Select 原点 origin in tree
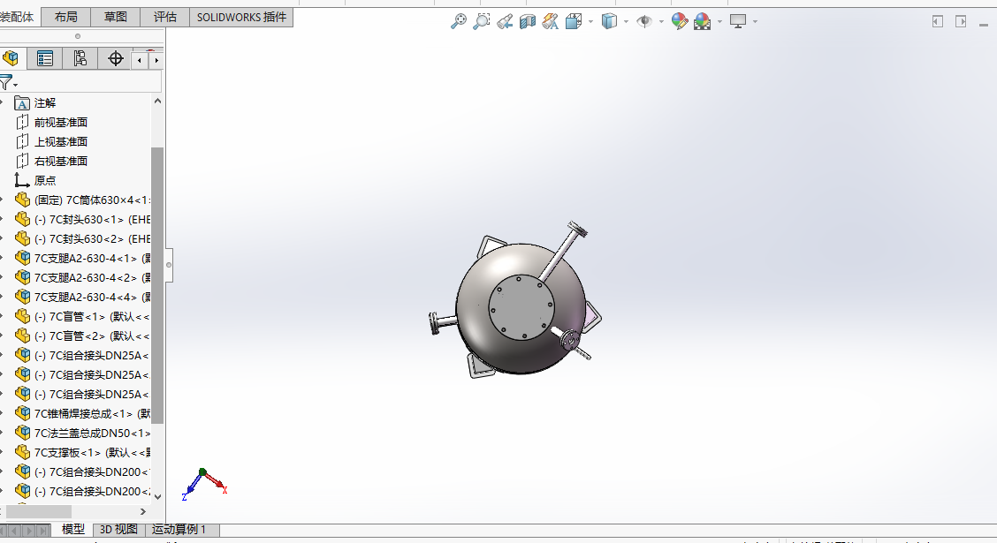Viewport: 997px width, 543px height. [44, 180]
